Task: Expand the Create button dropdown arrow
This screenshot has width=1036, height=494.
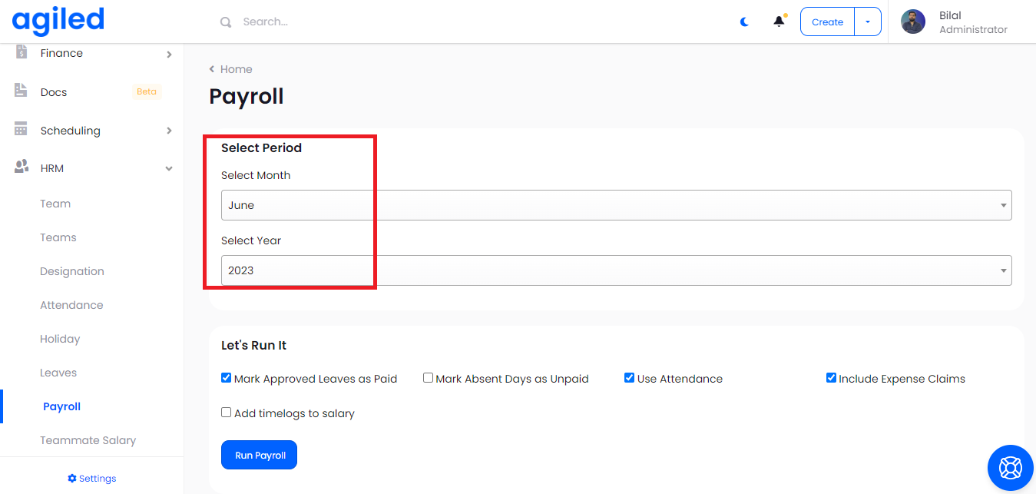Action: 868,22
